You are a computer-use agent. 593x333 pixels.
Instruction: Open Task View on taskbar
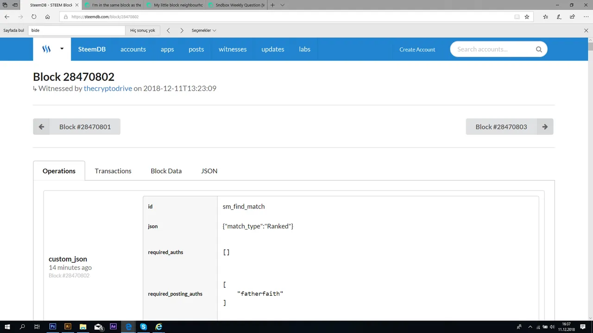[37, 327]
